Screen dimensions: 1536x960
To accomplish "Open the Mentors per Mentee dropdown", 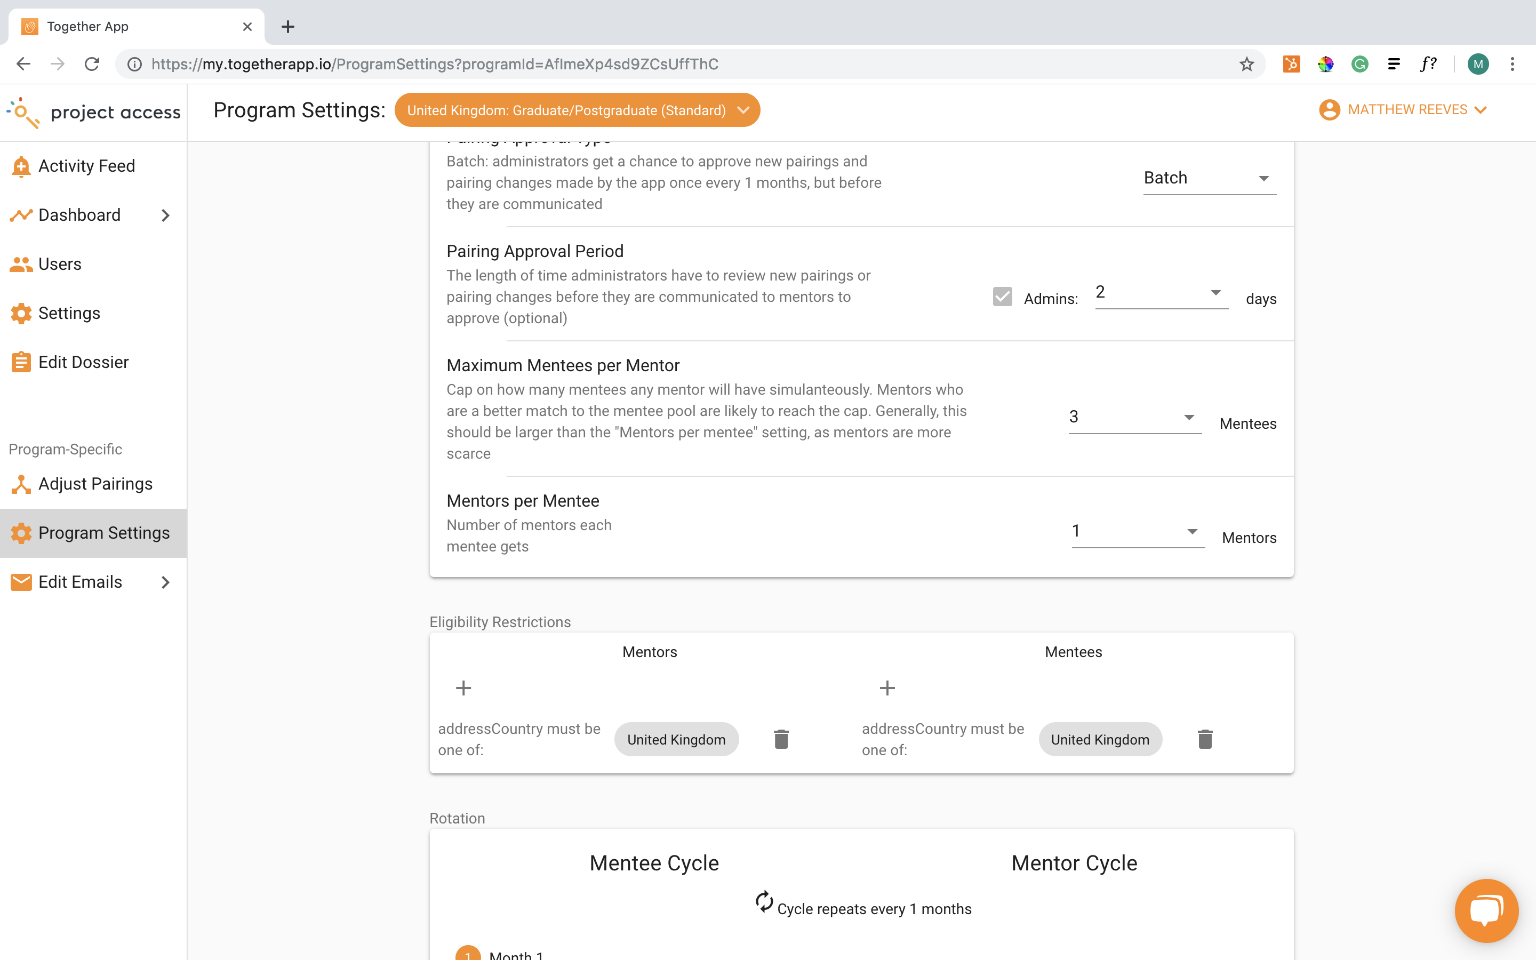I will (x=1138, y=531).
